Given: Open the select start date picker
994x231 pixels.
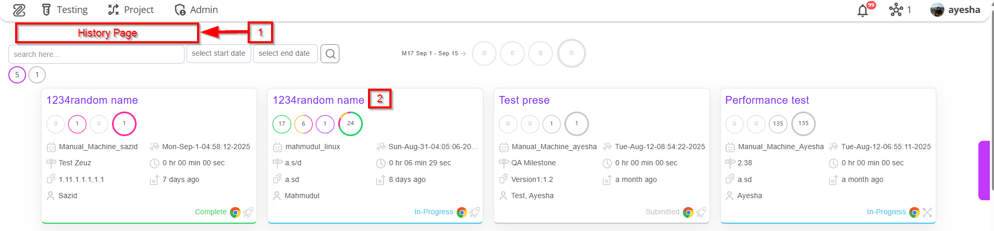Looking at the screenshot, I should pos(218,54).
